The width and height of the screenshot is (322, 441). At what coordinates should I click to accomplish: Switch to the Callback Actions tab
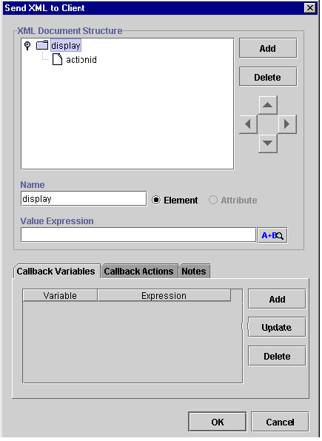(138, 272)
